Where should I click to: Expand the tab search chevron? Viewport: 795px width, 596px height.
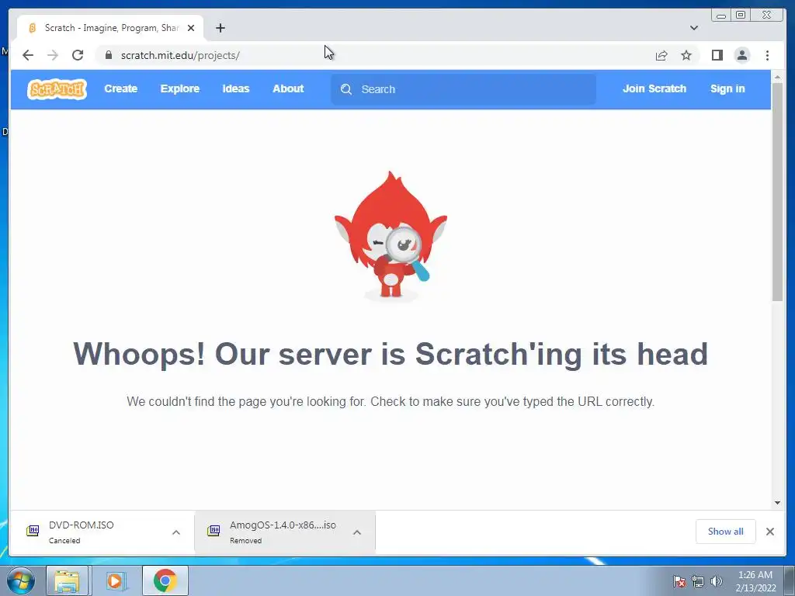(x=693, y=28)
